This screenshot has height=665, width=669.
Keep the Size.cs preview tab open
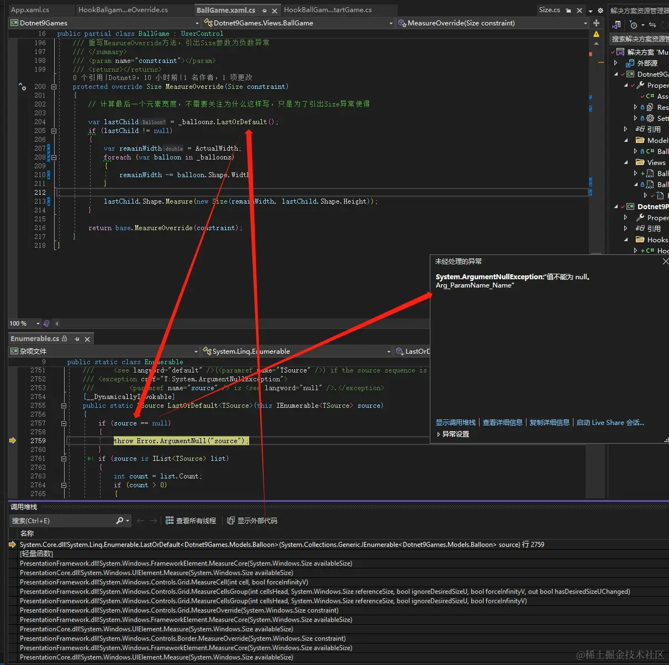pos(568,10)
